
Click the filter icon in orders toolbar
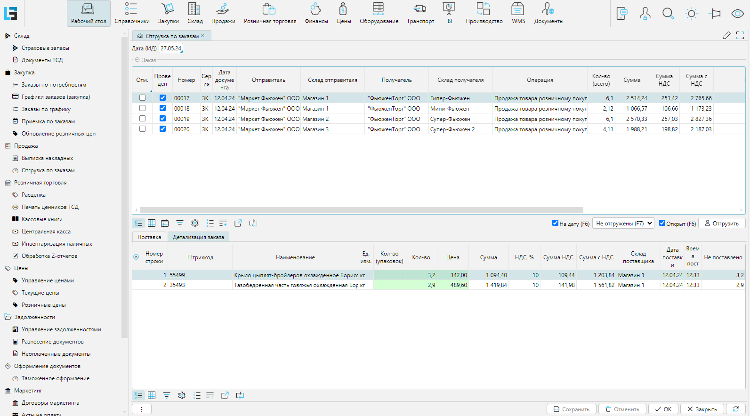click(180, 223)
